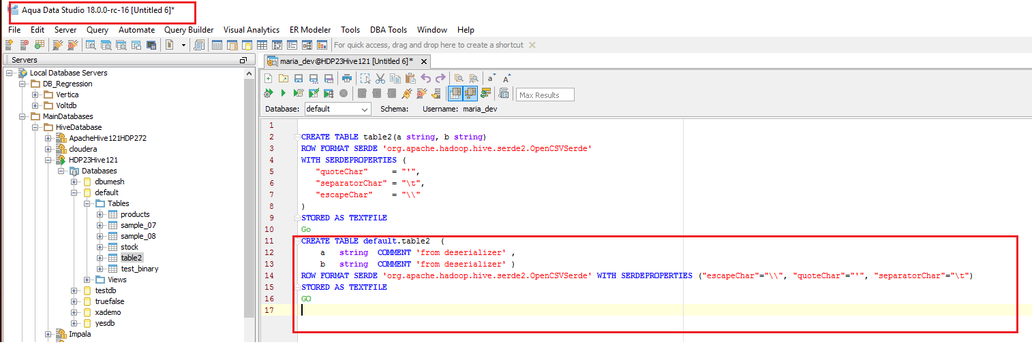The image size is (1032, 353).
Task: Click the Cut scissors icon
Action: pyautogui.click(x=380, y=78)
